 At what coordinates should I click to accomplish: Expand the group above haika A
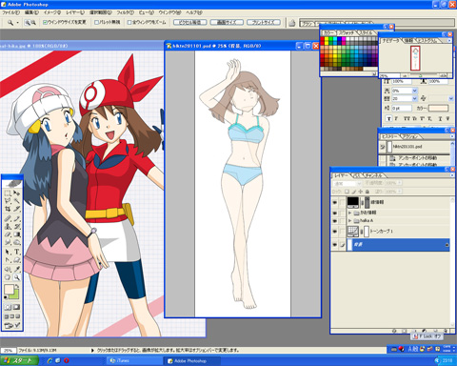[x=350, y=213]
